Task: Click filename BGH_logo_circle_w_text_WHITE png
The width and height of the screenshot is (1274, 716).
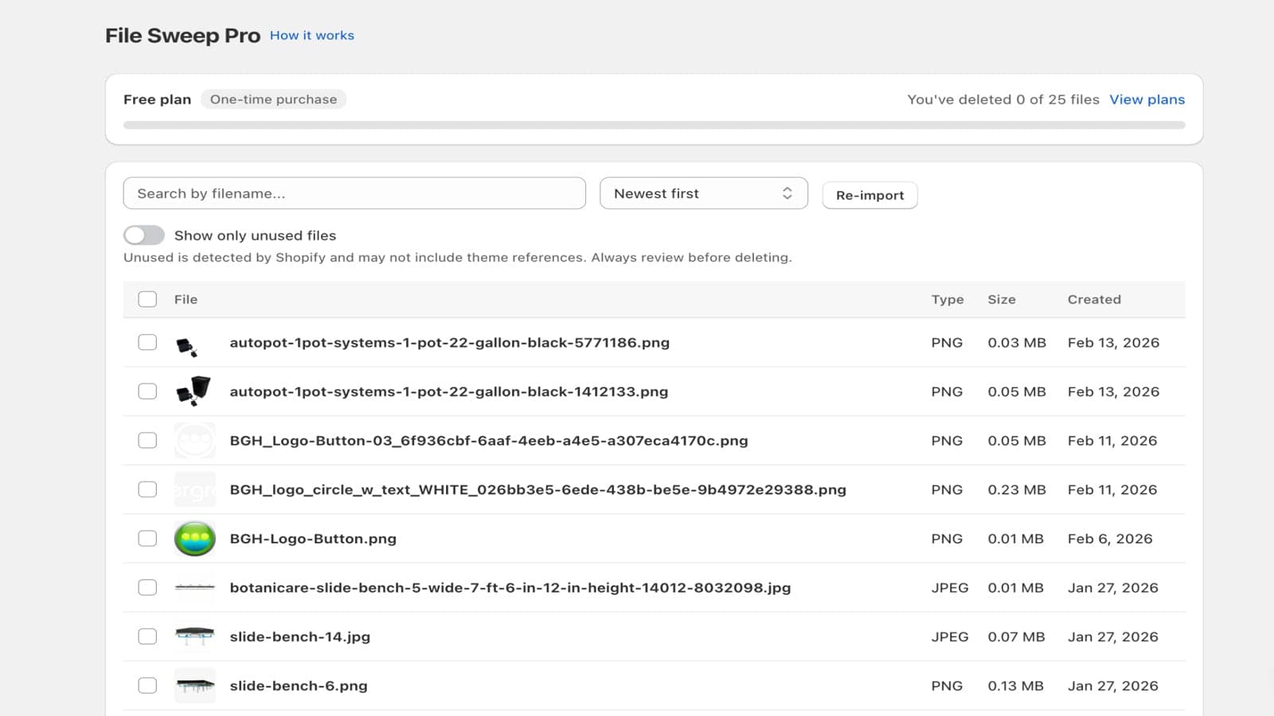Action: [538, 489]
